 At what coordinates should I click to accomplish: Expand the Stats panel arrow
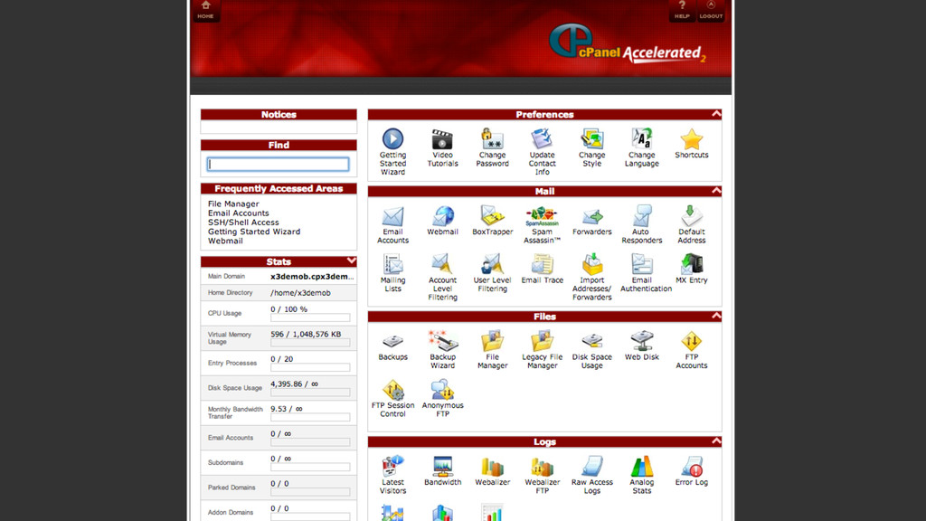pyautogui.click(x=352, y=260)
